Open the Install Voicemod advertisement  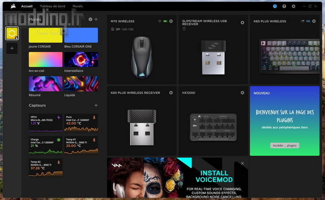(x=178, y=178)
